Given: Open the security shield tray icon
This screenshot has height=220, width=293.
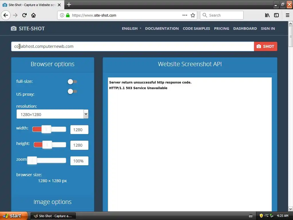Looking at the screenshot, I should point(261,216).
